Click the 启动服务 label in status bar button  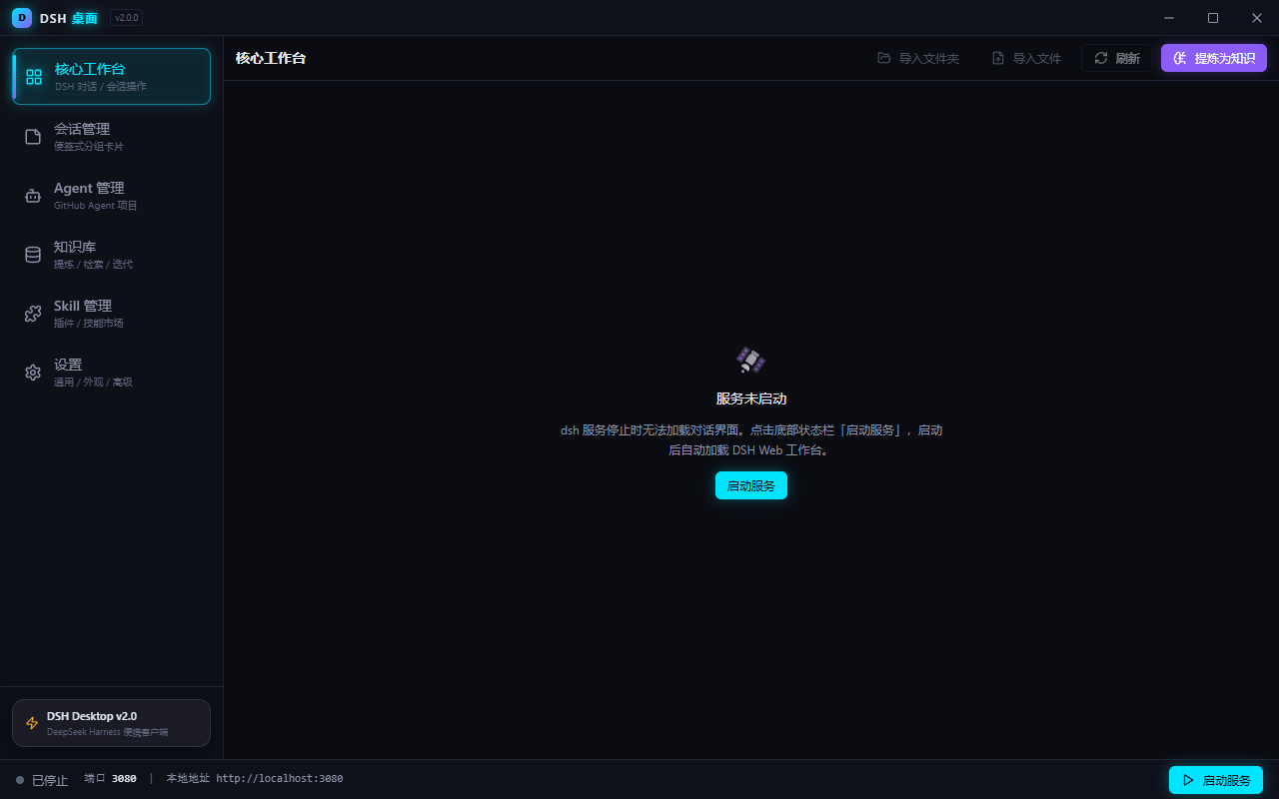point(1226,780)
